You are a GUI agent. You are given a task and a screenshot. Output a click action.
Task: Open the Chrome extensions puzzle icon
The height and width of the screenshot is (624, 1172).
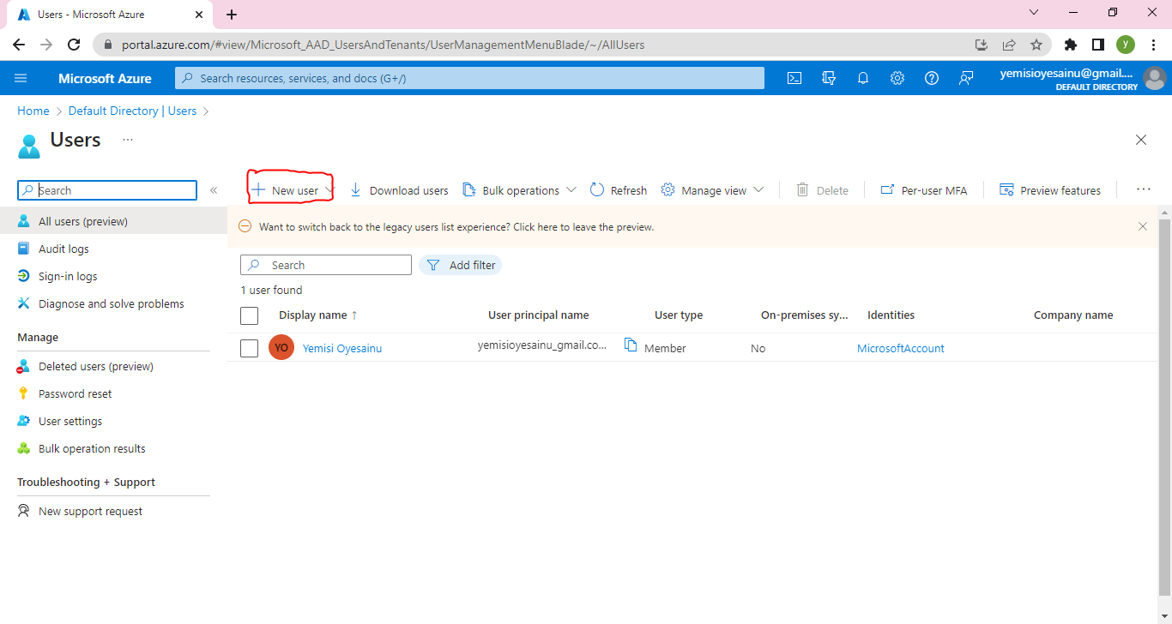(1070, 45)
